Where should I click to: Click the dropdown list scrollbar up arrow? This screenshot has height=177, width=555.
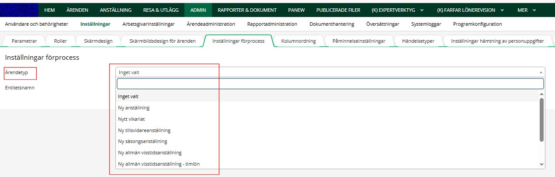coord(542,94)
